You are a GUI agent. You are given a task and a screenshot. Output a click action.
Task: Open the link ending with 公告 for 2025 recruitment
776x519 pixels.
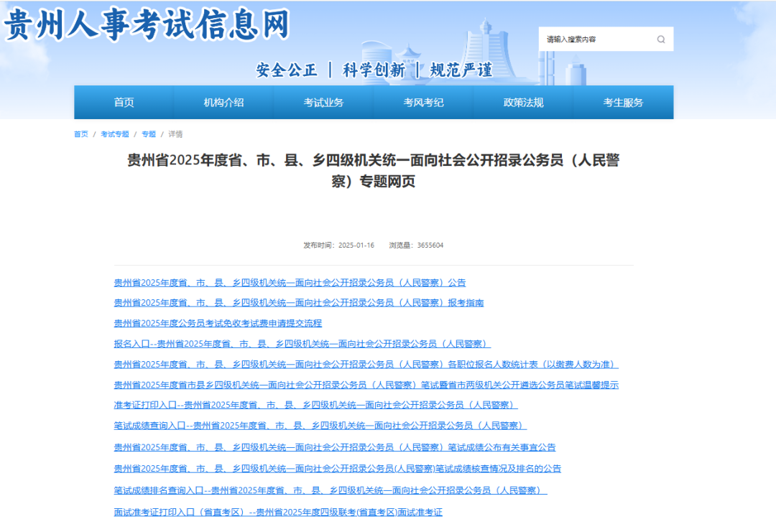pyautogui.click(x=290, y=283)
